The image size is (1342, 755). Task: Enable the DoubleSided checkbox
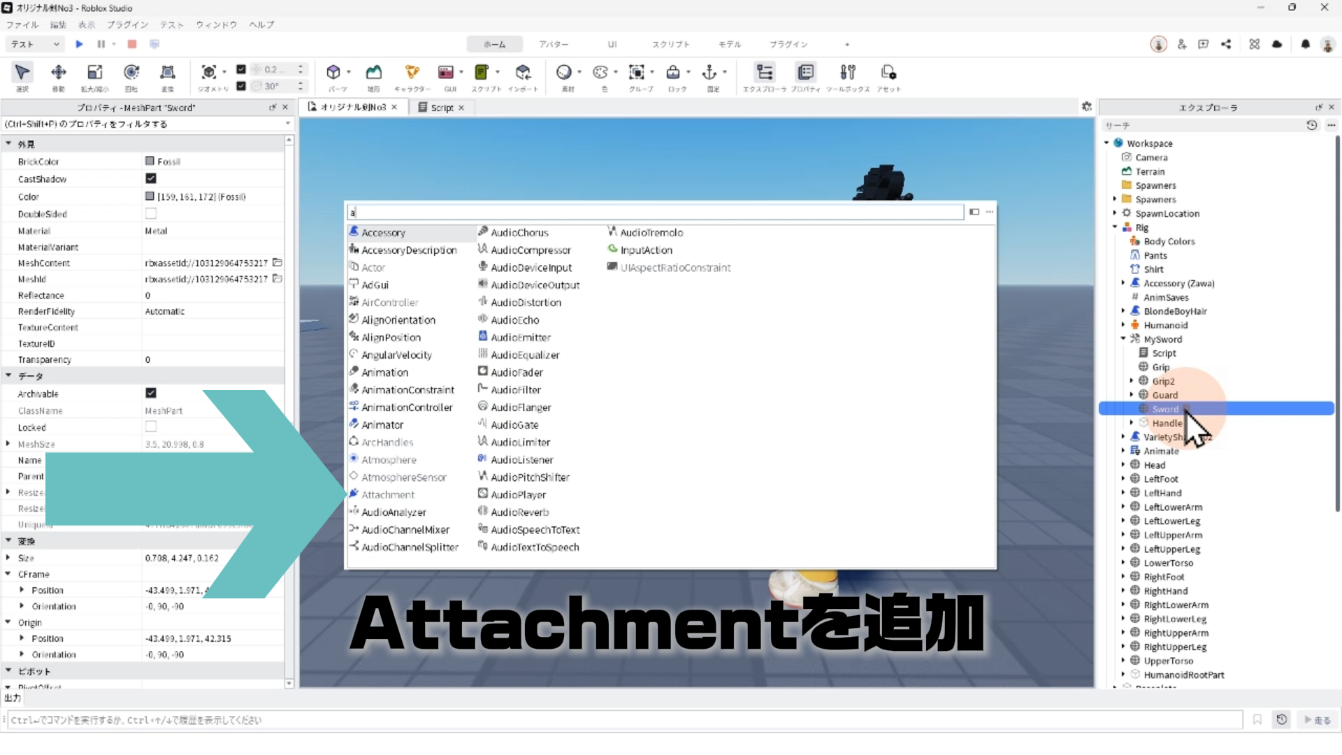151,214
